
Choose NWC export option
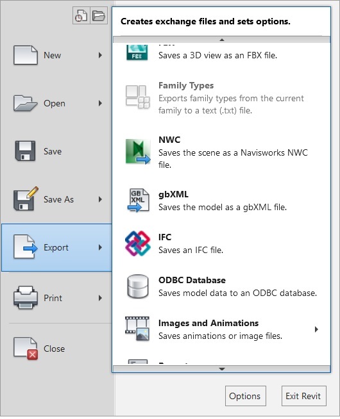tap(221, 152)
